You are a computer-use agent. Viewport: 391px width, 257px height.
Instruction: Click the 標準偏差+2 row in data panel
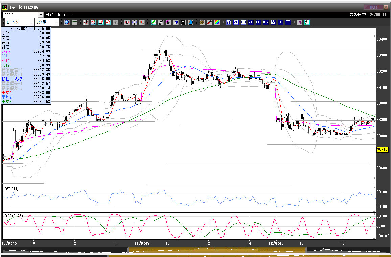pyautogui.click(x=26, y=70)
